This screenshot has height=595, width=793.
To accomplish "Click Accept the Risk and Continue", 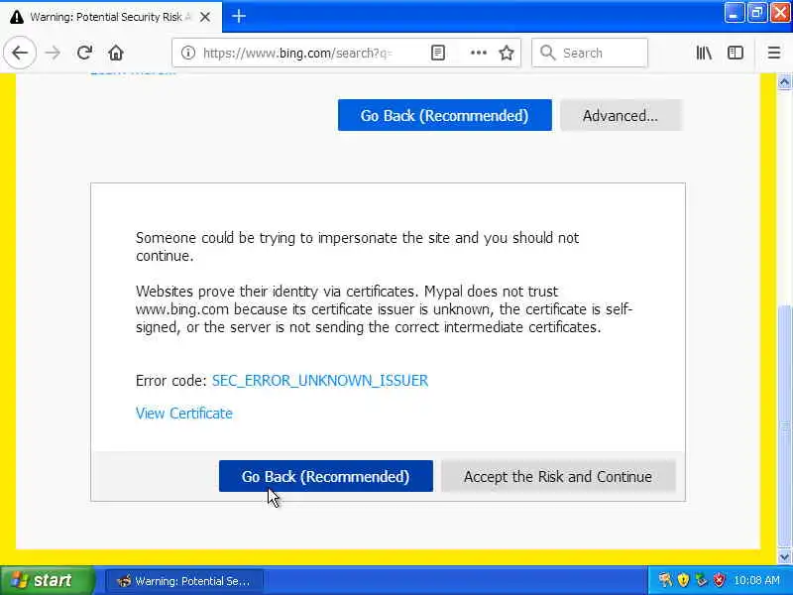I will pos(558,476).
